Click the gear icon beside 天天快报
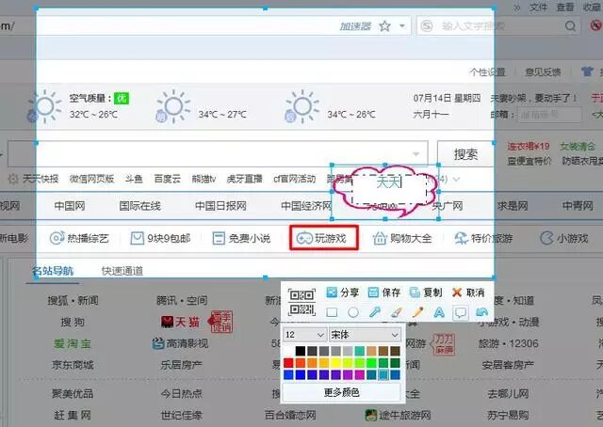This screenshot has width=603, height=427. 13,180
